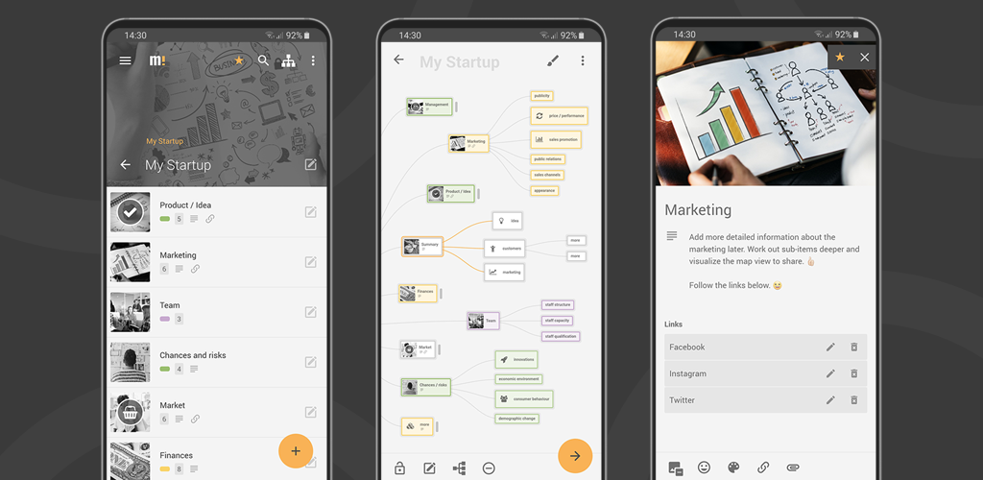Edit the Chances and risks entry
The image size is (983, 480).
(310, 362)
